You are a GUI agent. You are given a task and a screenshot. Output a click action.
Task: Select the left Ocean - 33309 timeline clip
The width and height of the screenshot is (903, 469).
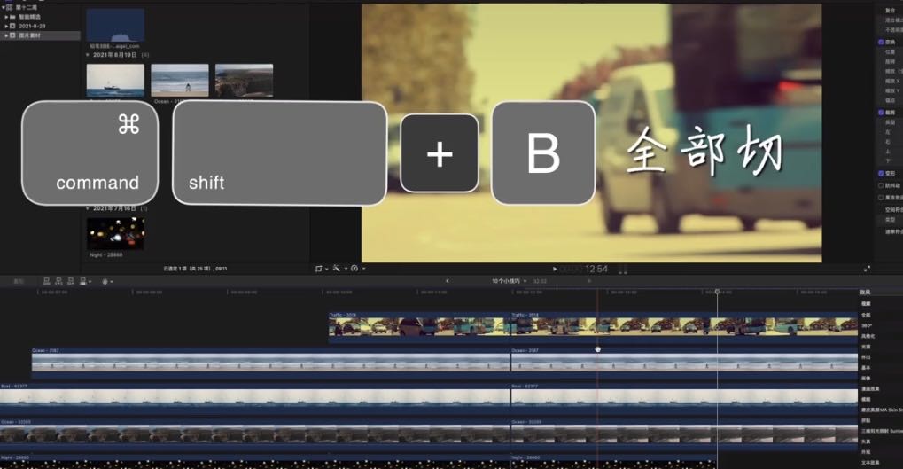[x=254, y=435]
